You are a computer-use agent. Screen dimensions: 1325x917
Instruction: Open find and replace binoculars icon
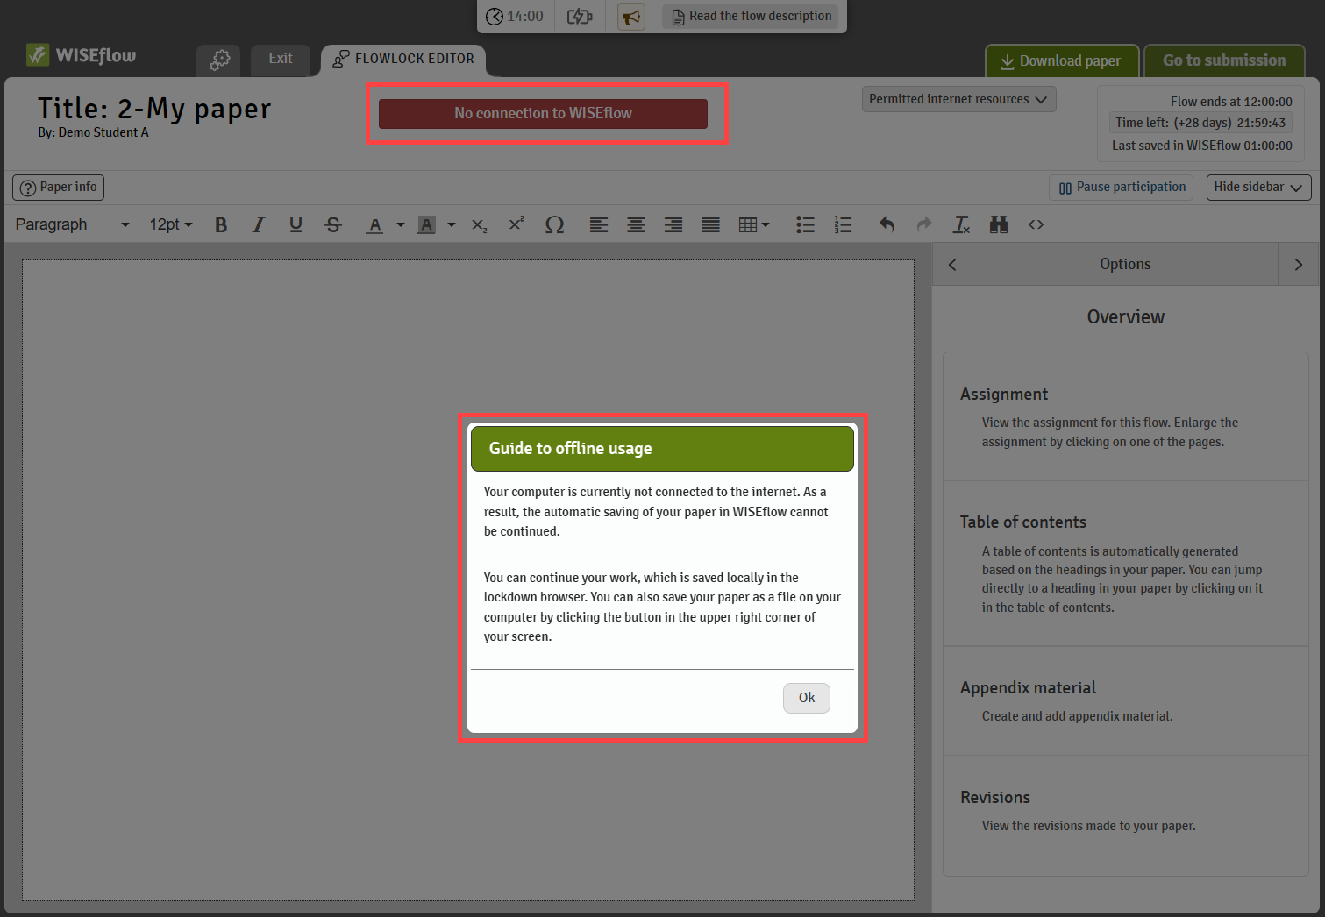point(999,225)
